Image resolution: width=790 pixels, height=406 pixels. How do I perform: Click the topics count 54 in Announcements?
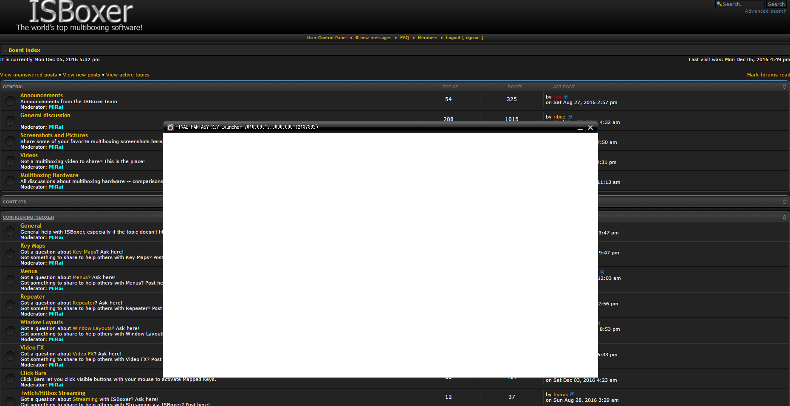tap(449, 99)
